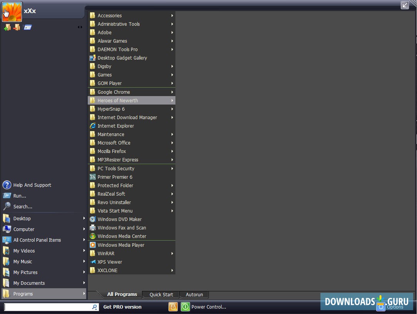Switch to the Autorun tab

tap(194, 295)
